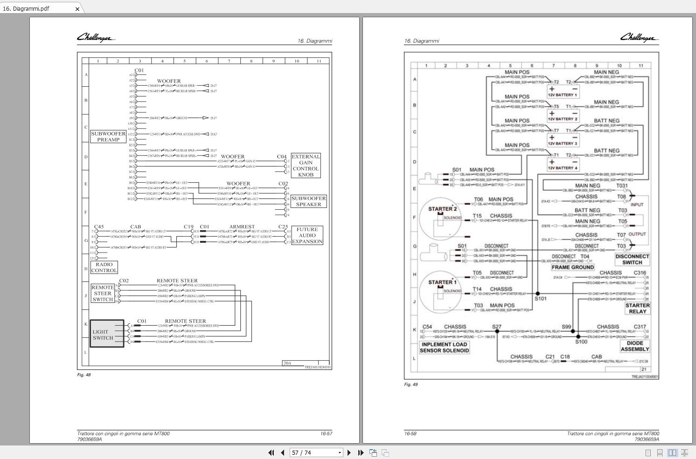
Task: Enable continuous single page scrolling
Action: pyautogui.click(x=660, y=452)
